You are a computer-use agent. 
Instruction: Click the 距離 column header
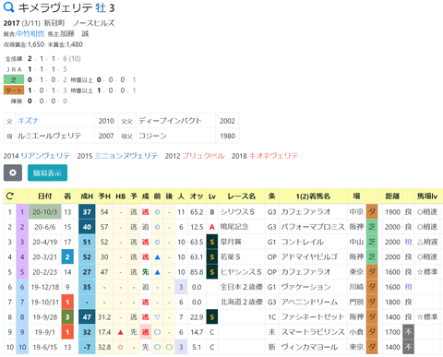[x=392, y=196]
